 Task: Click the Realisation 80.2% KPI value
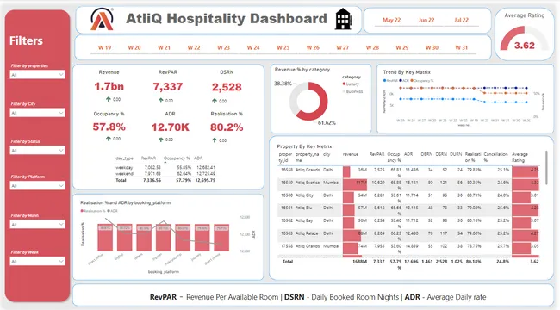[x=227, y=127]
